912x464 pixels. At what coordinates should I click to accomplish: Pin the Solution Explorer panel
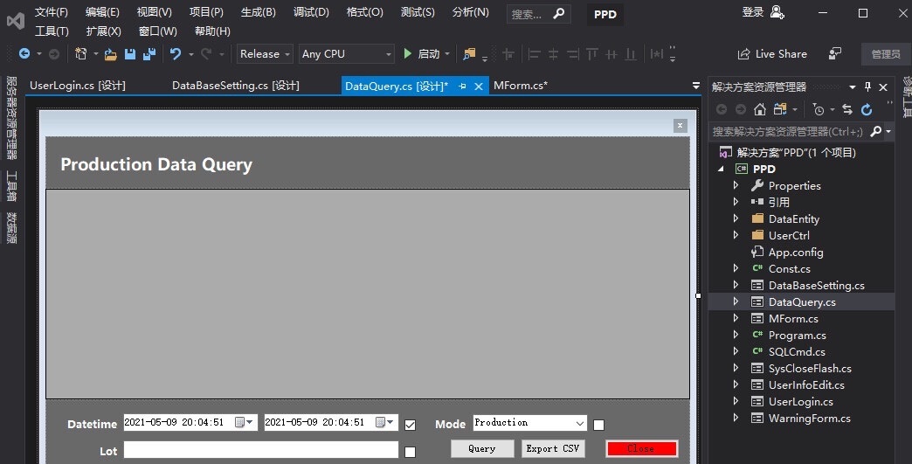pos(867,87)
